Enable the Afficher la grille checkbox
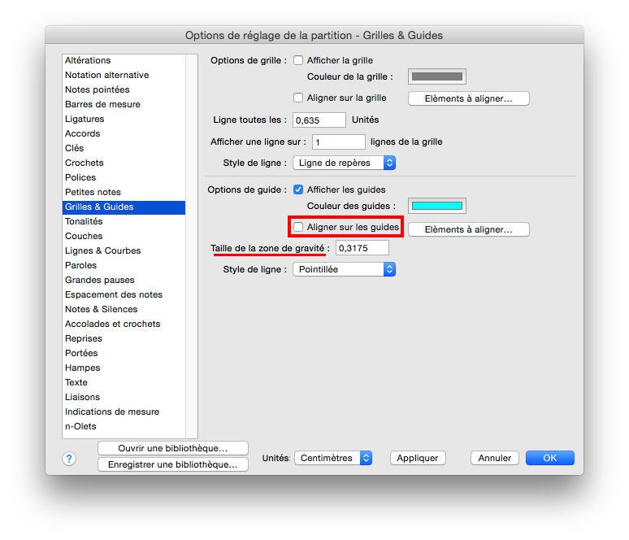The height and width of the screenshot is (540, 629). coord(298,60)
